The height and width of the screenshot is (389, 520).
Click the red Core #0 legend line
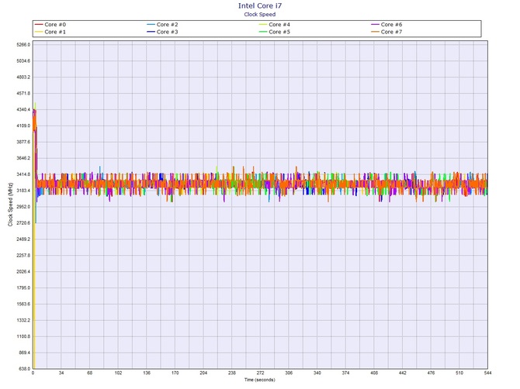[39, 25]
